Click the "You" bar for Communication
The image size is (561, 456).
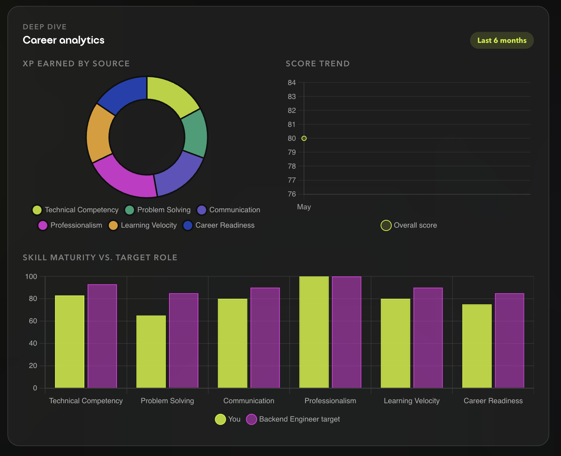(x=232, y=343)
